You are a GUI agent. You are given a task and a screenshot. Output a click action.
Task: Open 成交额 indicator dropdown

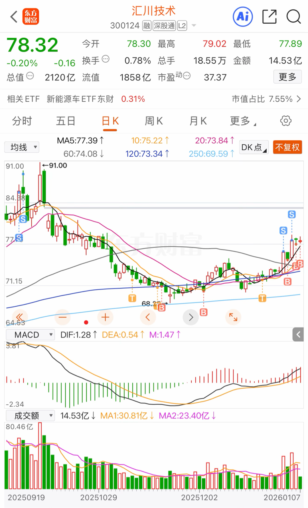(x=30, y=416)
